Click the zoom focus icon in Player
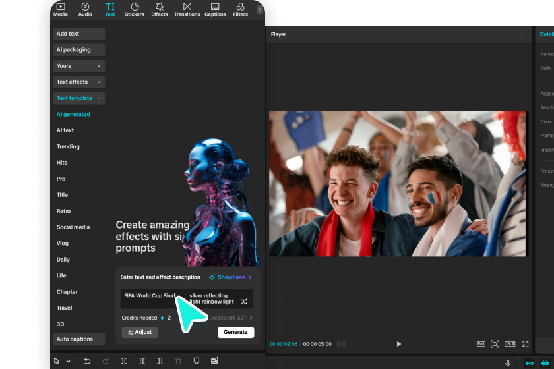The image size is (554, 369). coord(495,344)
